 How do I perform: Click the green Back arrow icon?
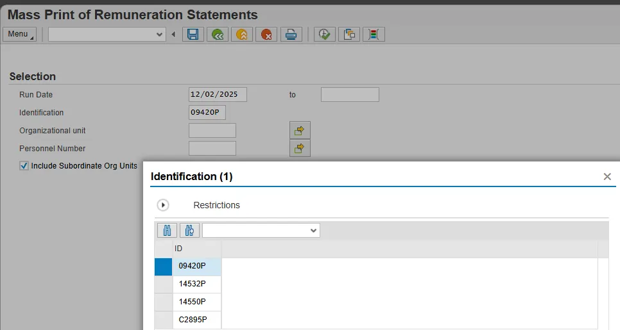218,35
